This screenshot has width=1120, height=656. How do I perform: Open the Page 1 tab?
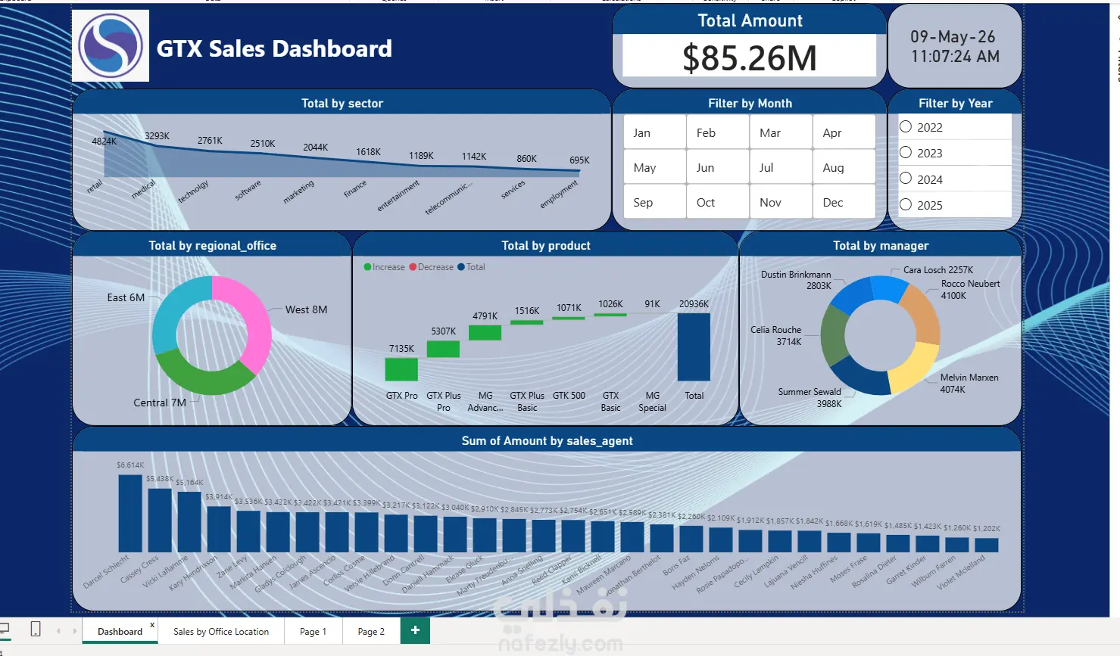tap(313, 631)
